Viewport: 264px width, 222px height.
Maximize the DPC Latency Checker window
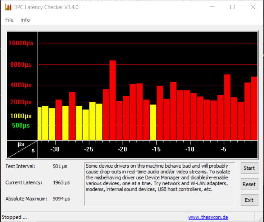pyautogui.click(x=232, y=7)
